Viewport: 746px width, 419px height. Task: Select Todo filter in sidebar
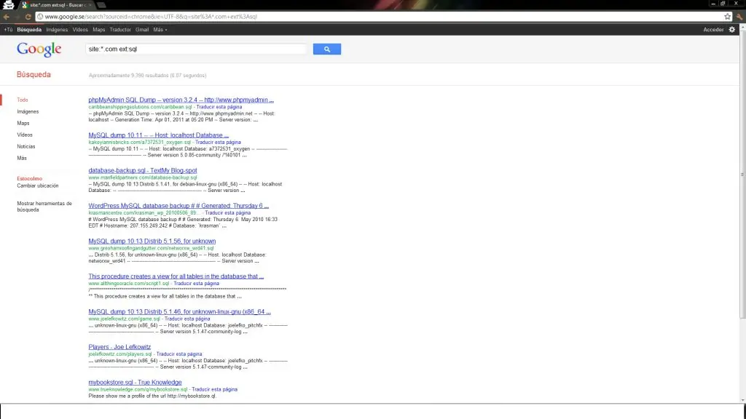pyautogui.click(x=23, y=100)
